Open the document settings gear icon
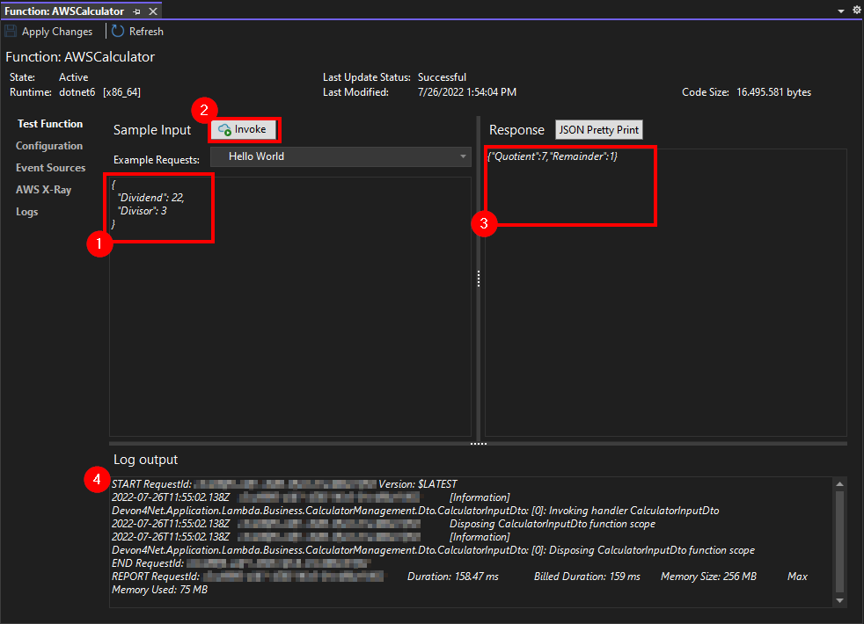 [856, 9]
